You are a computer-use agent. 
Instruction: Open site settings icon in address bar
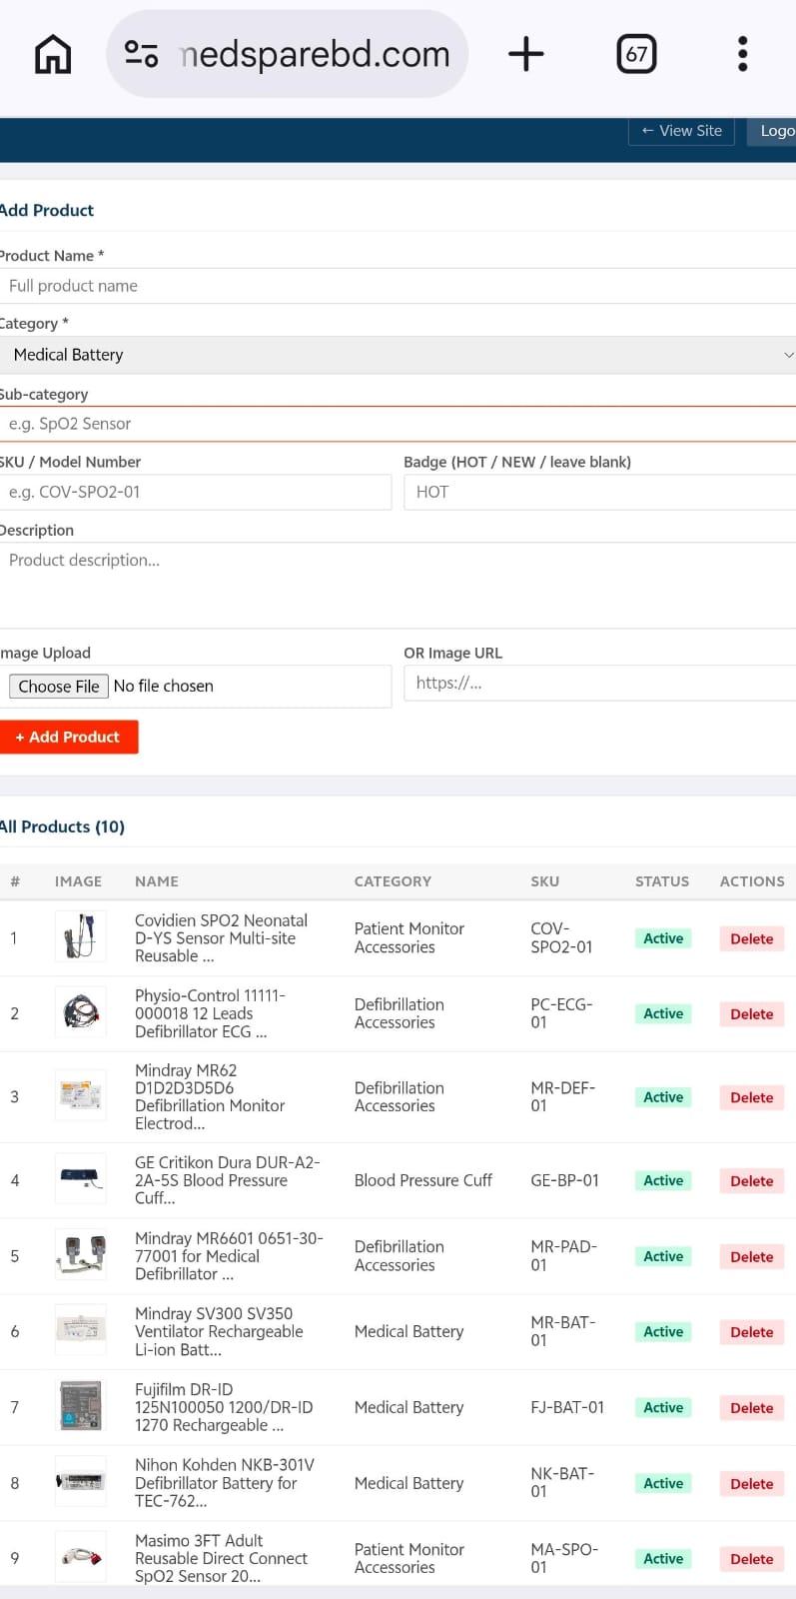141,54
